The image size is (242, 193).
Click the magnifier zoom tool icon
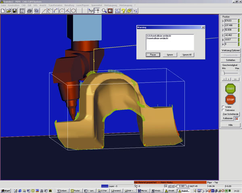(x=104, y=11)
